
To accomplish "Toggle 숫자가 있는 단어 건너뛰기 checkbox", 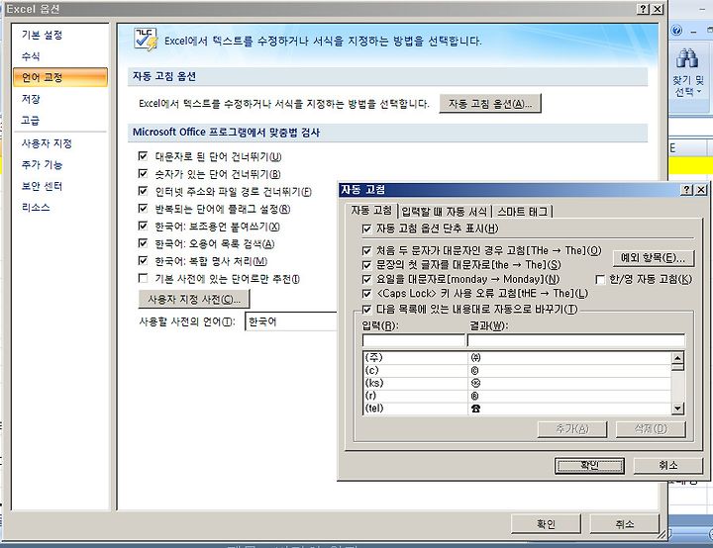I will (x=143, y=173).
